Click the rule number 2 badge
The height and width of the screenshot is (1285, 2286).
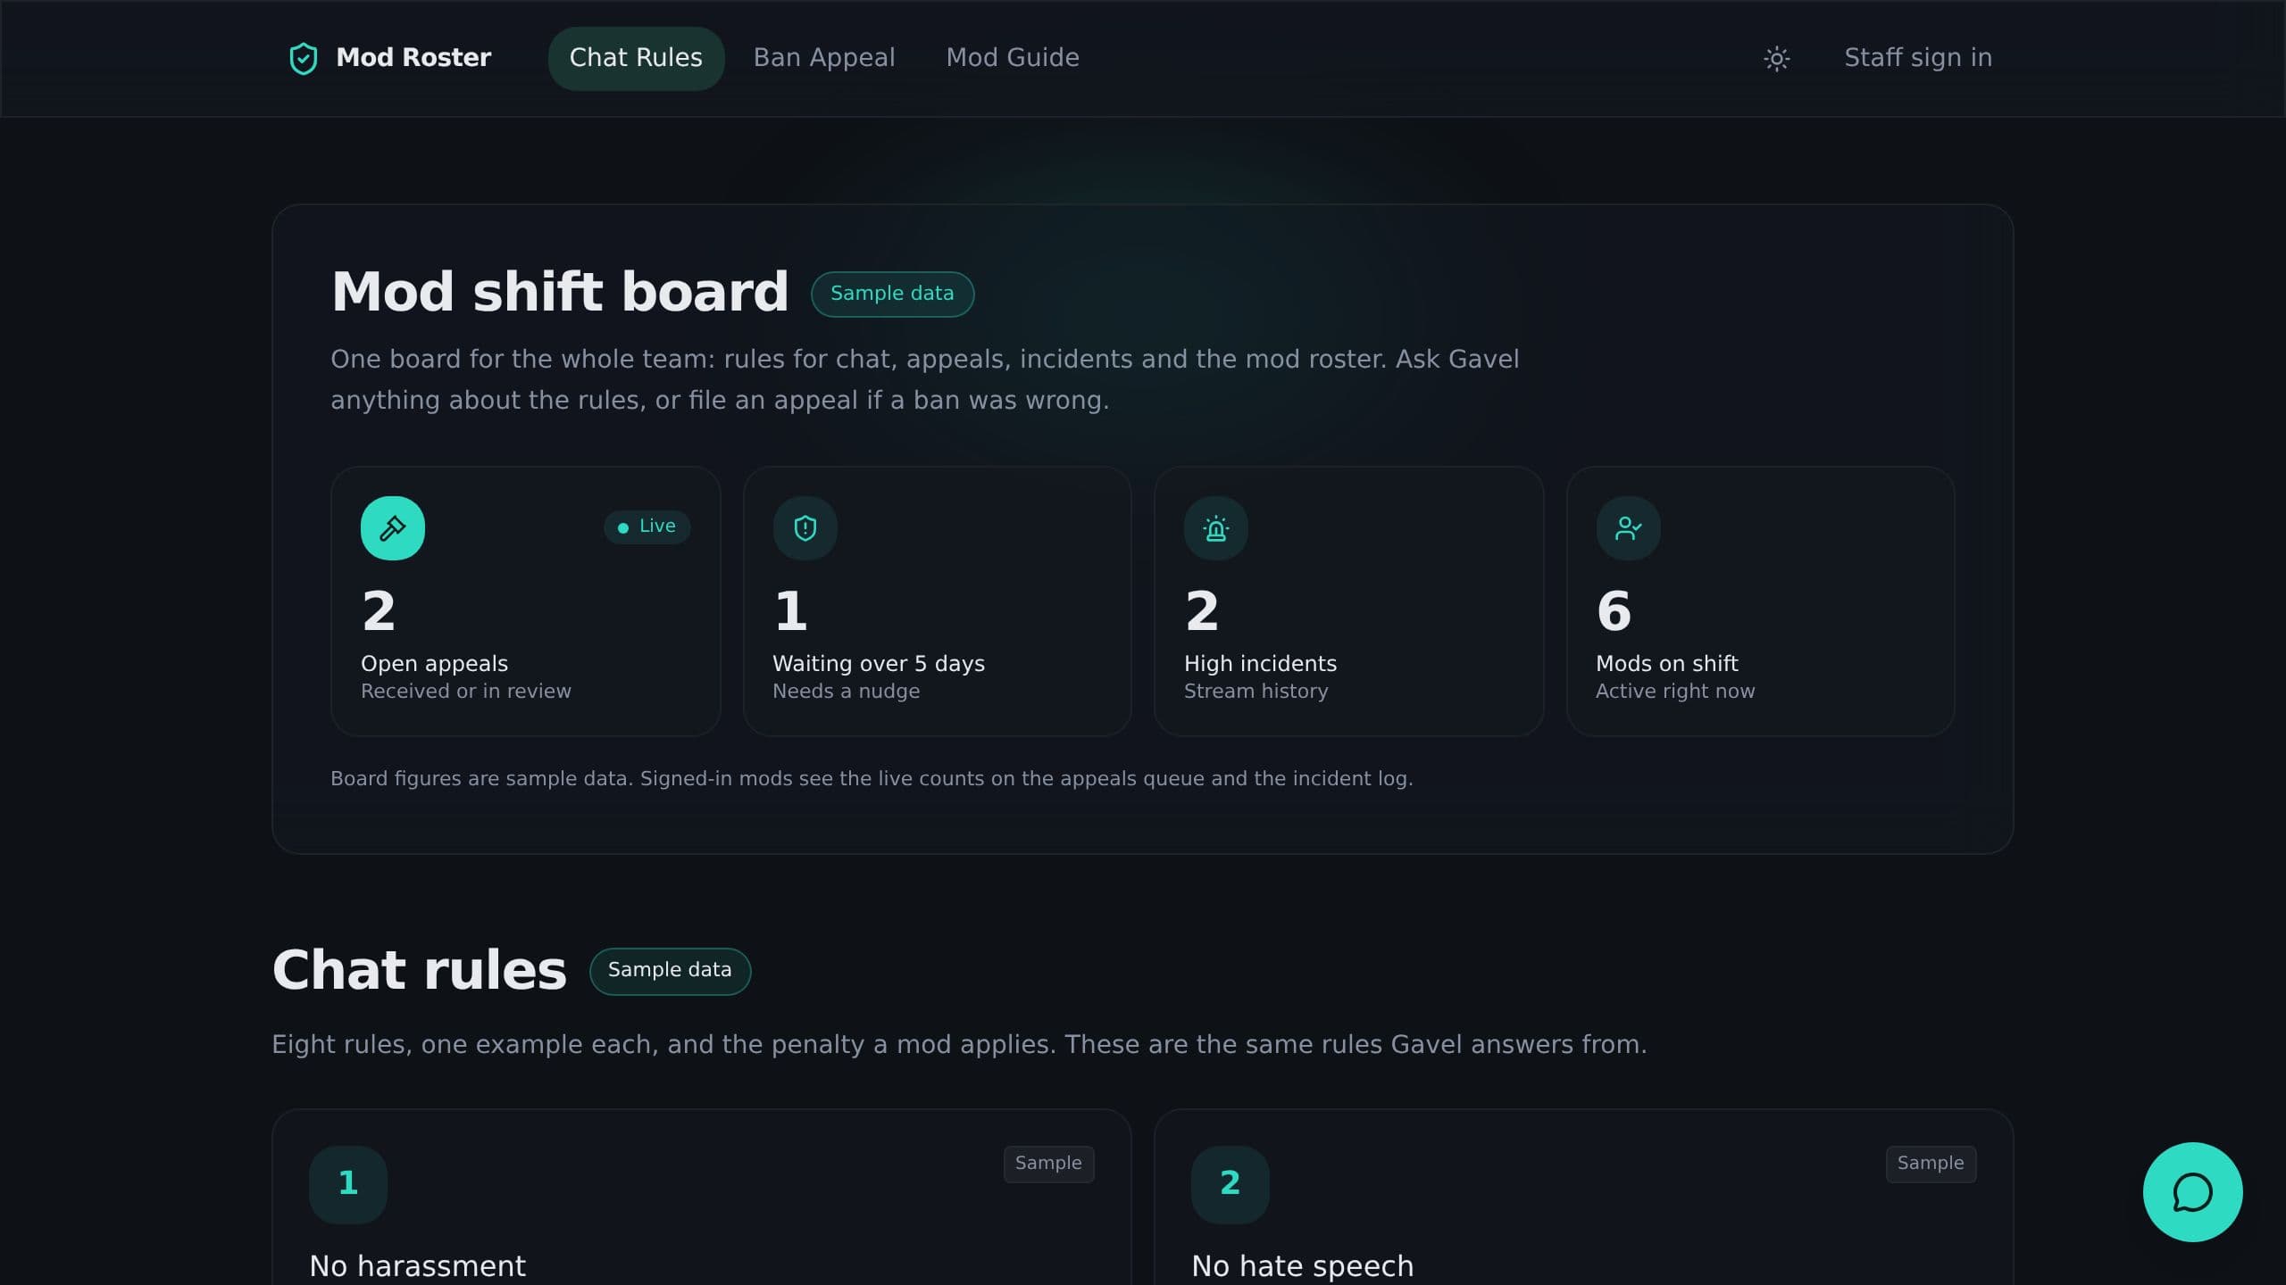pyautogui.click(x=1230, y=1184)
